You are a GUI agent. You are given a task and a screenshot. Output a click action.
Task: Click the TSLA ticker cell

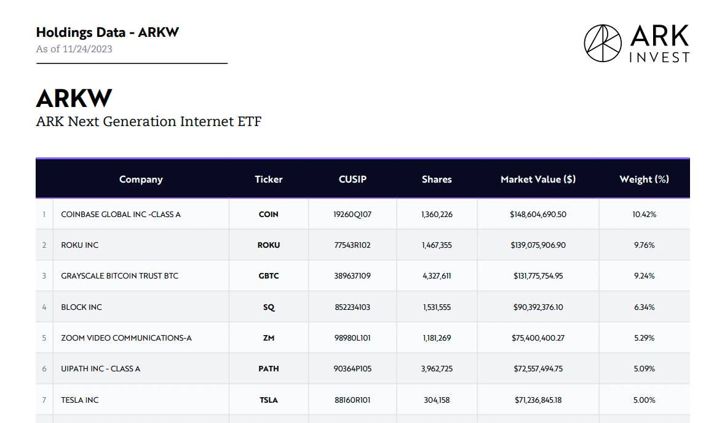(269, 400)
